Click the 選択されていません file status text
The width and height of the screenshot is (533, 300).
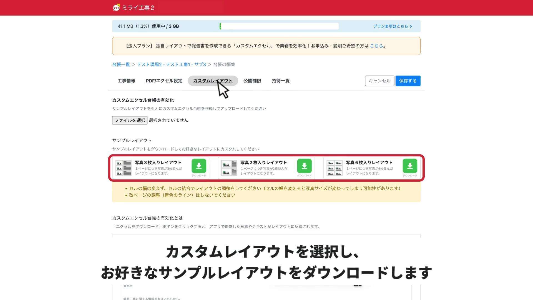coord(169,120)
